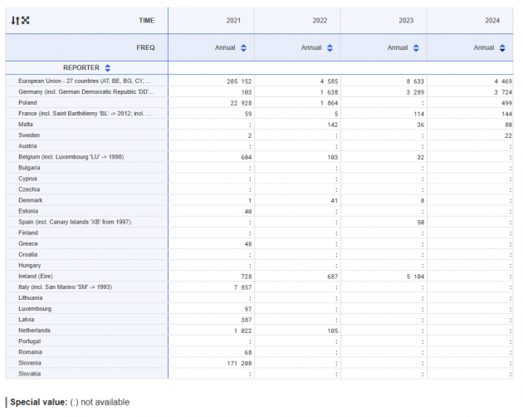Image resolution: width=523 pixels, height=417 pixels.
Task: Select the TIME dimension header
Action: click(x=147, y=21)
